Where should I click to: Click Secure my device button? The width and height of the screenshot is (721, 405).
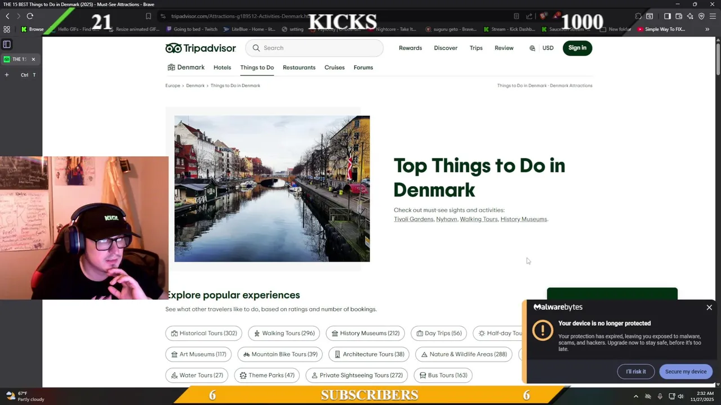click(x=686, y=371)
